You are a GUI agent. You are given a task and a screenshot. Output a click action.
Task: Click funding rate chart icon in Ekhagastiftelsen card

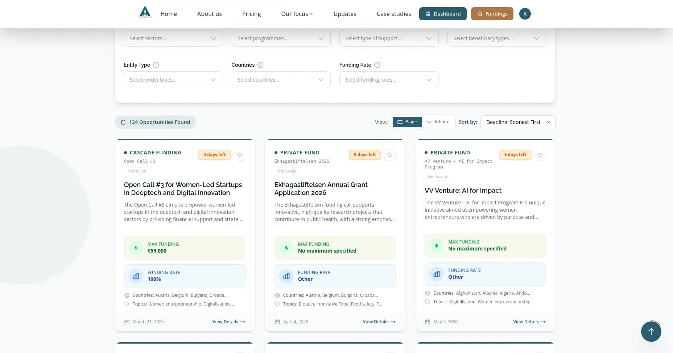[x=286, y=276]
